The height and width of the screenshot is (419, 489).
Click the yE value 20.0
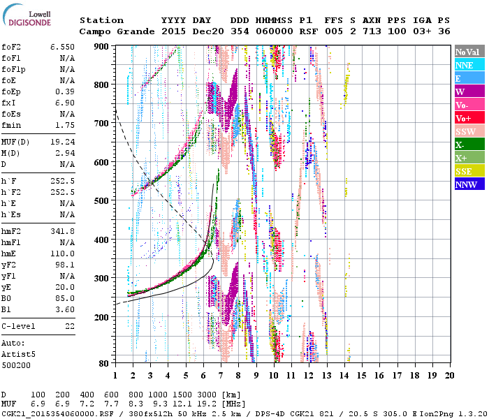click(x=65, y=288)
